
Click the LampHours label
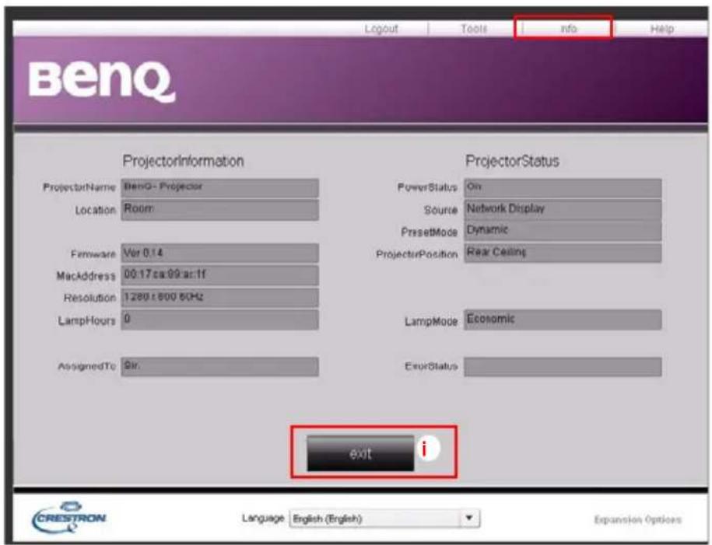(86, 321)
